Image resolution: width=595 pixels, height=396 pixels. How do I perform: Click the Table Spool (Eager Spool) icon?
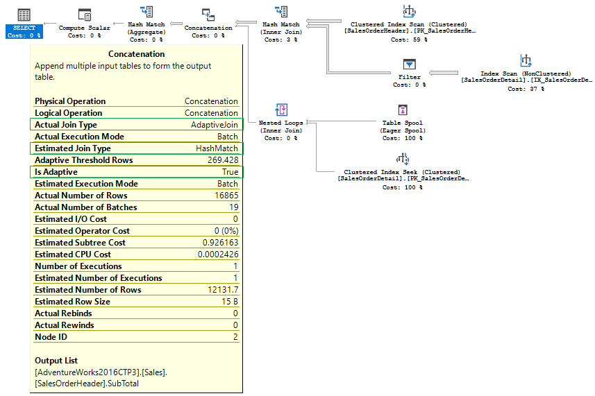(402, 110)
